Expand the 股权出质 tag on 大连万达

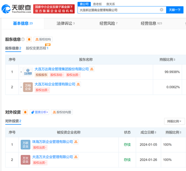click(x=73, y=75)
